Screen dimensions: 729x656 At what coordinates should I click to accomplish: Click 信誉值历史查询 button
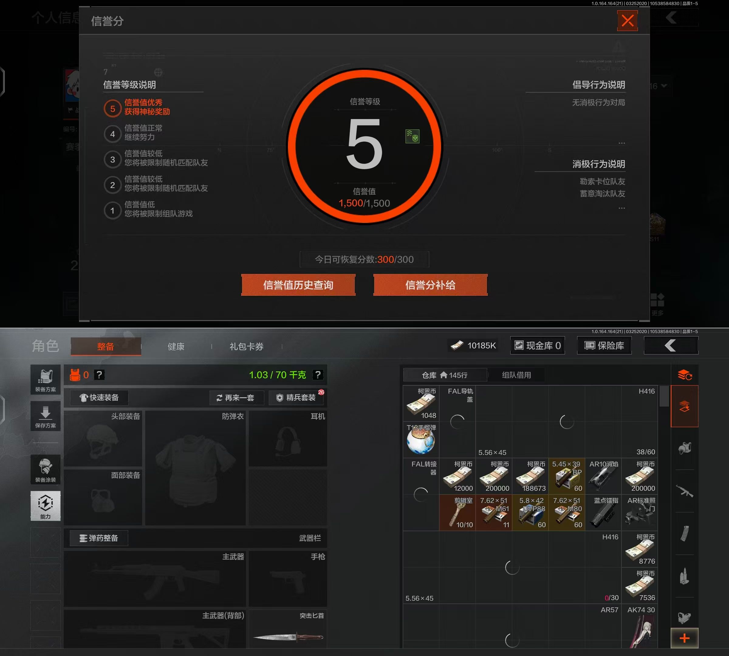tap(298, 285)
